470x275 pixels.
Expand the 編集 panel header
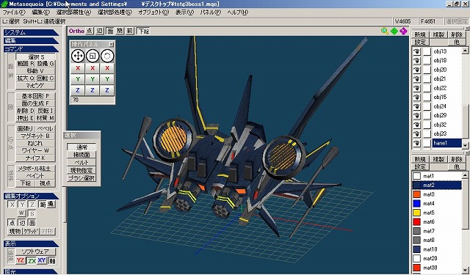(31, 40)
